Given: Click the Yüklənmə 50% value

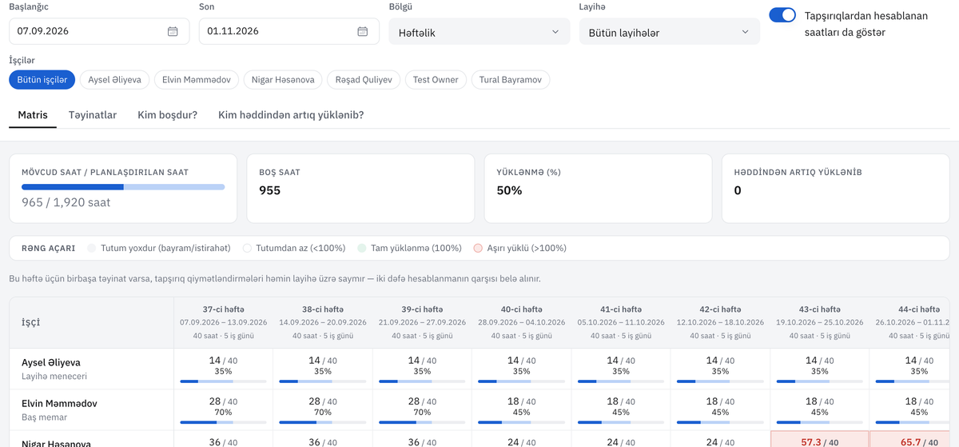Looking at the screenshot, I should click(509, 190).
